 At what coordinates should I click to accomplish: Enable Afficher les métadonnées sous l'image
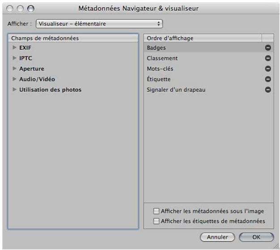point(156,211)
